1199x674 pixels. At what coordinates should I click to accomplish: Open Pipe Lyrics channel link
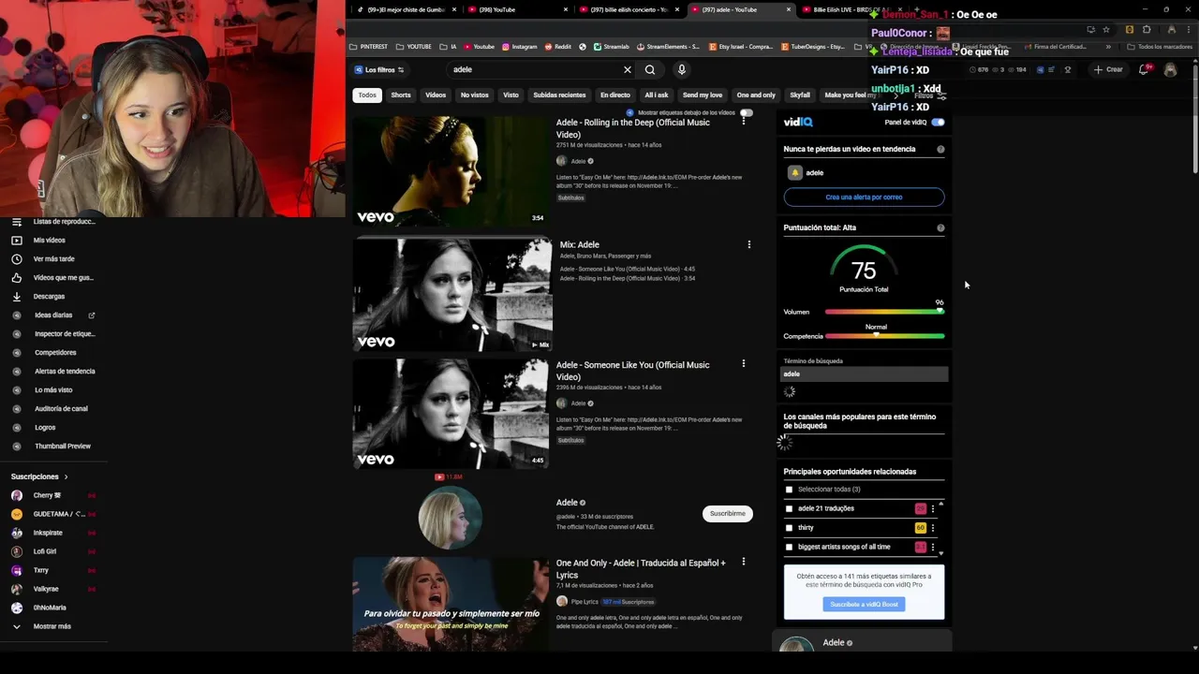click(x=585, y=601)
